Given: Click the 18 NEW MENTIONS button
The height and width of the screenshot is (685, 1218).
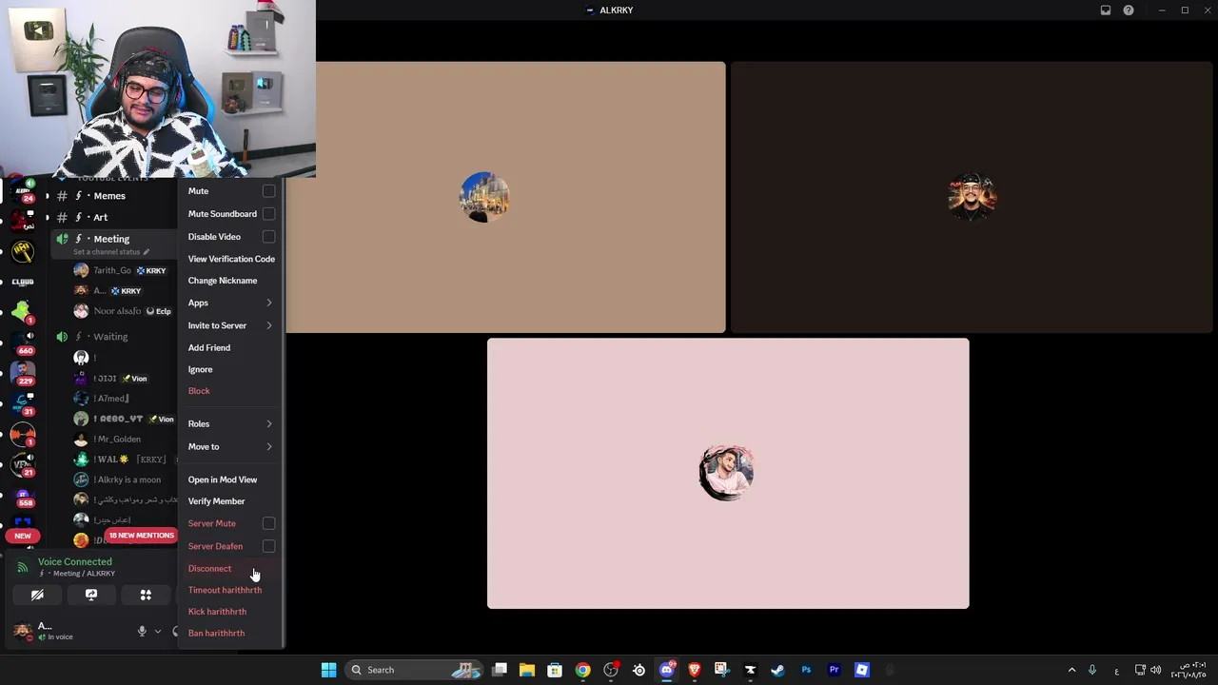Looking at the screenshot, I should 141,536.
